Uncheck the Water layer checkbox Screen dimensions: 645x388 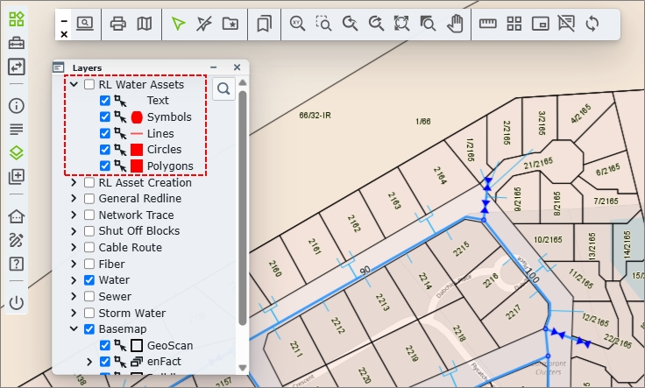89,280
